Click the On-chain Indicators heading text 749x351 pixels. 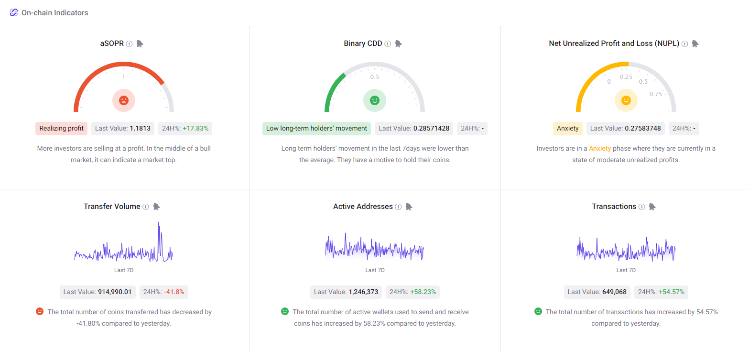coord(55,13)
